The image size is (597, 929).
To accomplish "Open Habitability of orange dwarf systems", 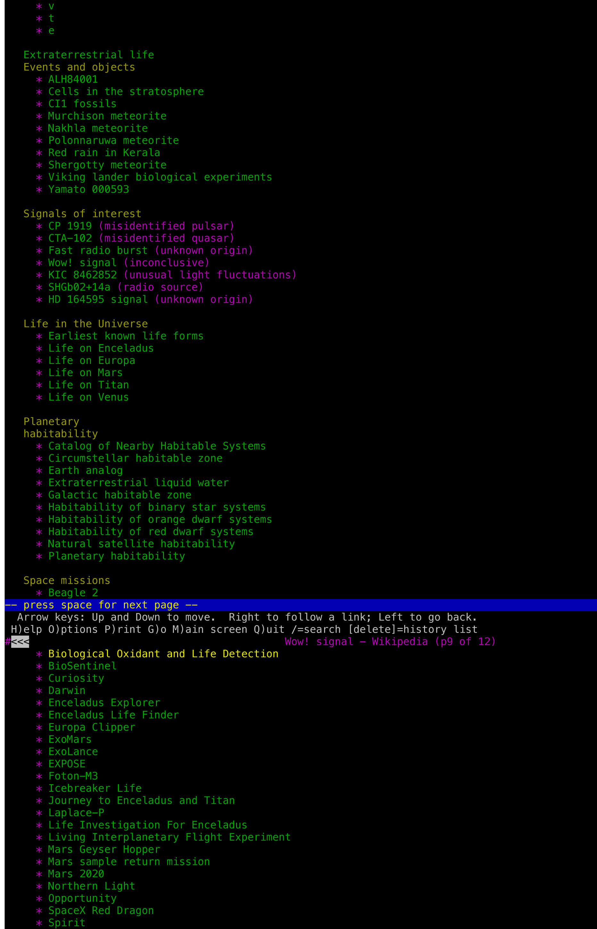I will point(160,519).
